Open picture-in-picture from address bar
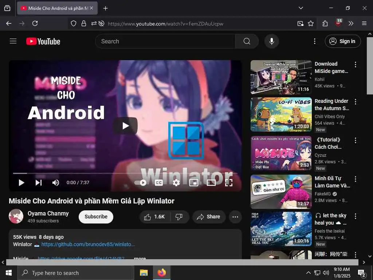This screenshot has width=373, height=280. 301,23
